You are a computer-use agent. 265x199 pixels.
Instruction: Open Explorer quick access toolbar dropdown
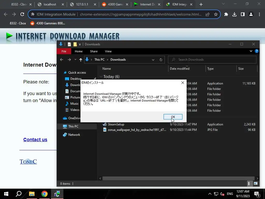point(80,44)
